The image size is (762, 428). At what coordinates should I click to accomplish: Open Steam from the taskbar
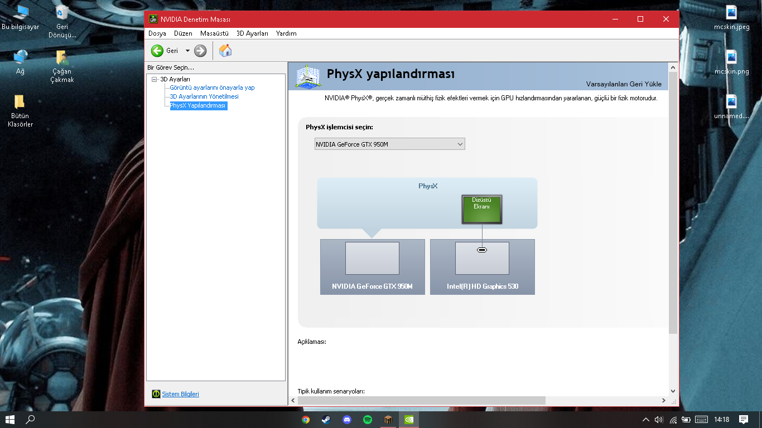[x=326, y=420]
